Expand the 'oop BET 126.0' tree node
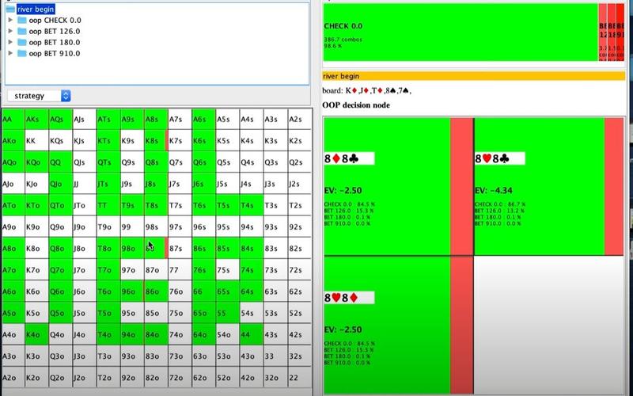The height and width of the screenshot is (396, 633). (x=10, y=31)
